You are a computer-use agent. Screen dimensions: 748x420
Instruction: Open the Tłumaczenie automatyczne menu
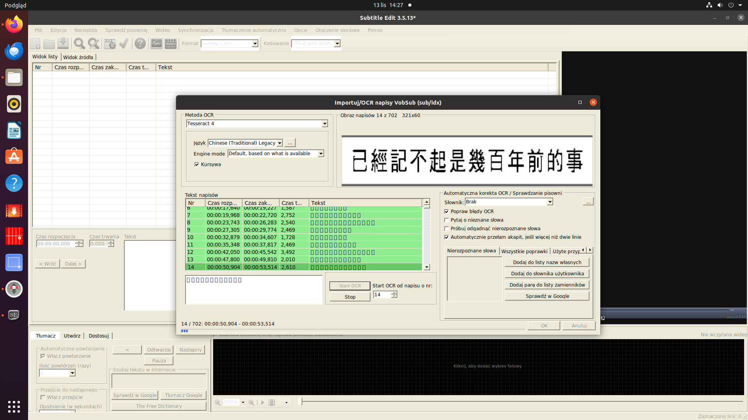tap(254, 30)
